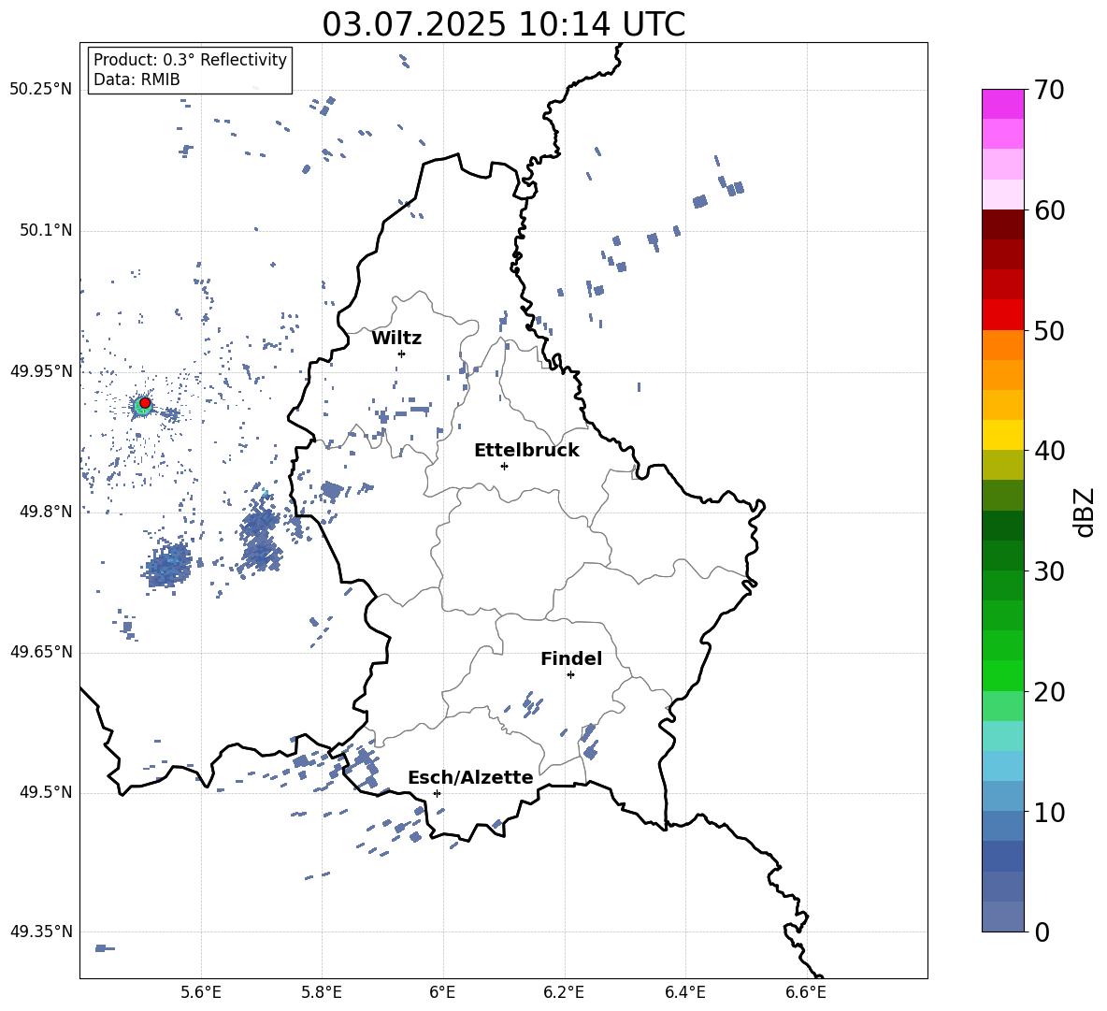1107x1011 pixels.
Task: Click the colorbar 30 value label
Action: coord(1049,571)
